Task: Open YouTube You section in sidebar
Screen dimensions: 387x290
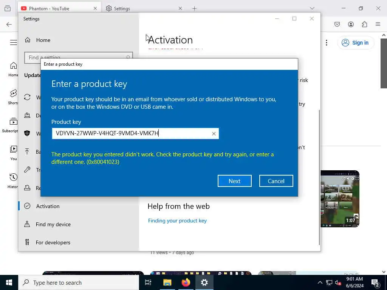Action: (14, 153)
